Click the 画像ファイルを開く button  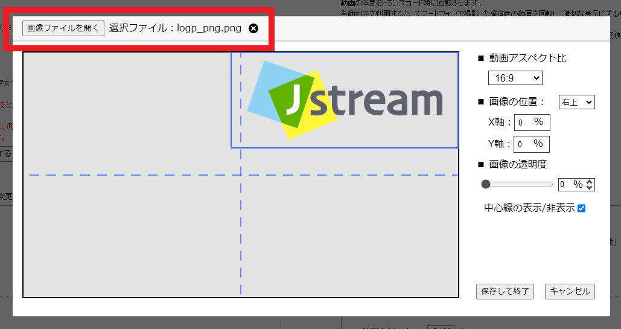63,28
